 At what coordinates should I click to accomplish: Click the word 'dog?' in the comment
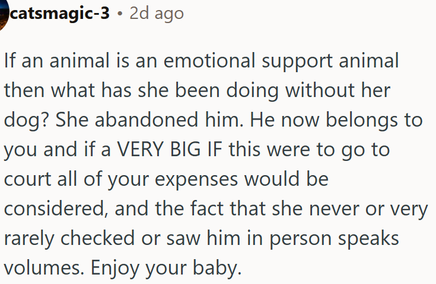tap(27, 120)
